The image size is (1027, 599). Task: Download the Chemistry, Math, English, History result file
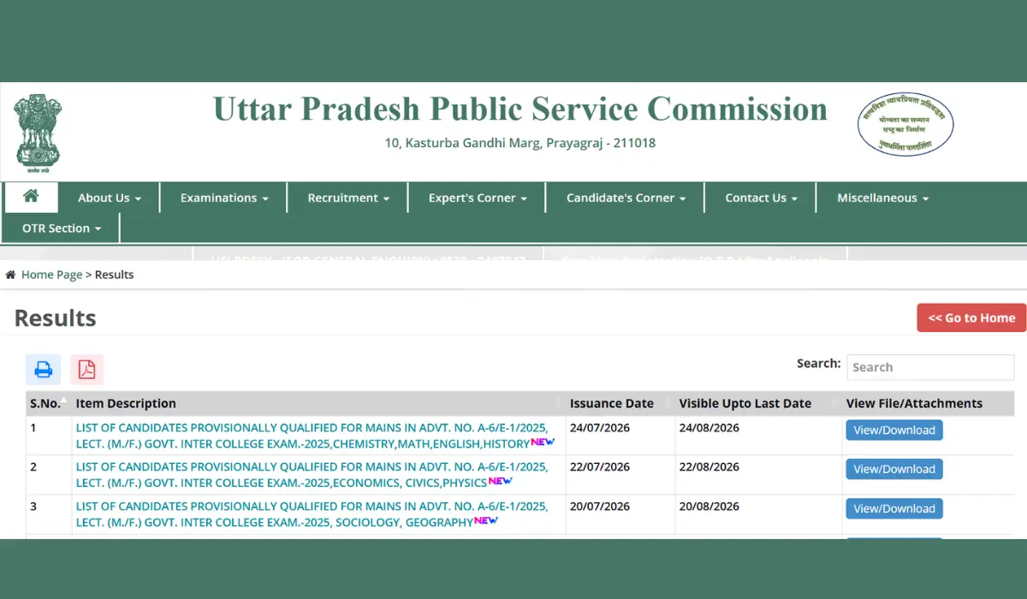coord(894,430)
